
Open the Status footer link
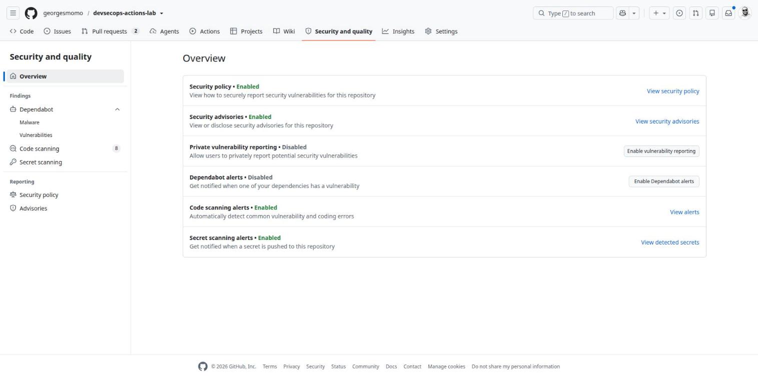coord(338,366)
